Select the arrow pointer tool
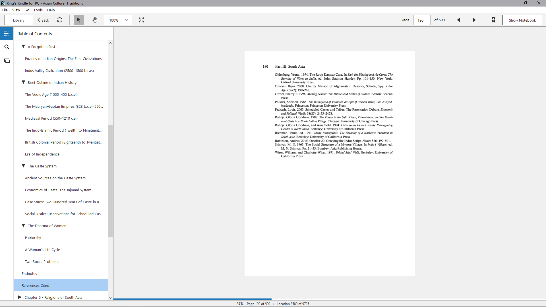 click(x=79, y=20)
